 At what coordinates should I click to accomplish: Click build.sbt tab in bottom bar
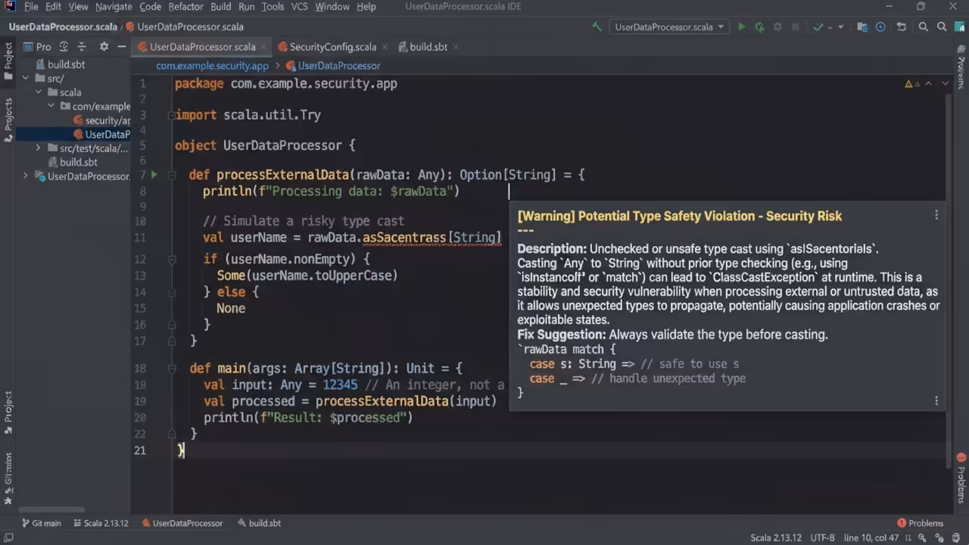pos(258,523)
